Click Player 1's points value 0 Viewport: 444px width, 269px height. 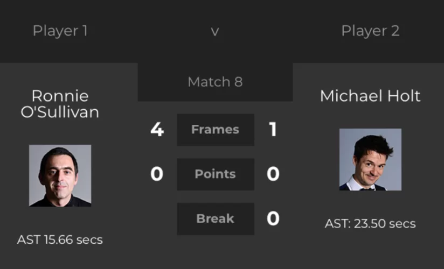(x=157, y=174)
